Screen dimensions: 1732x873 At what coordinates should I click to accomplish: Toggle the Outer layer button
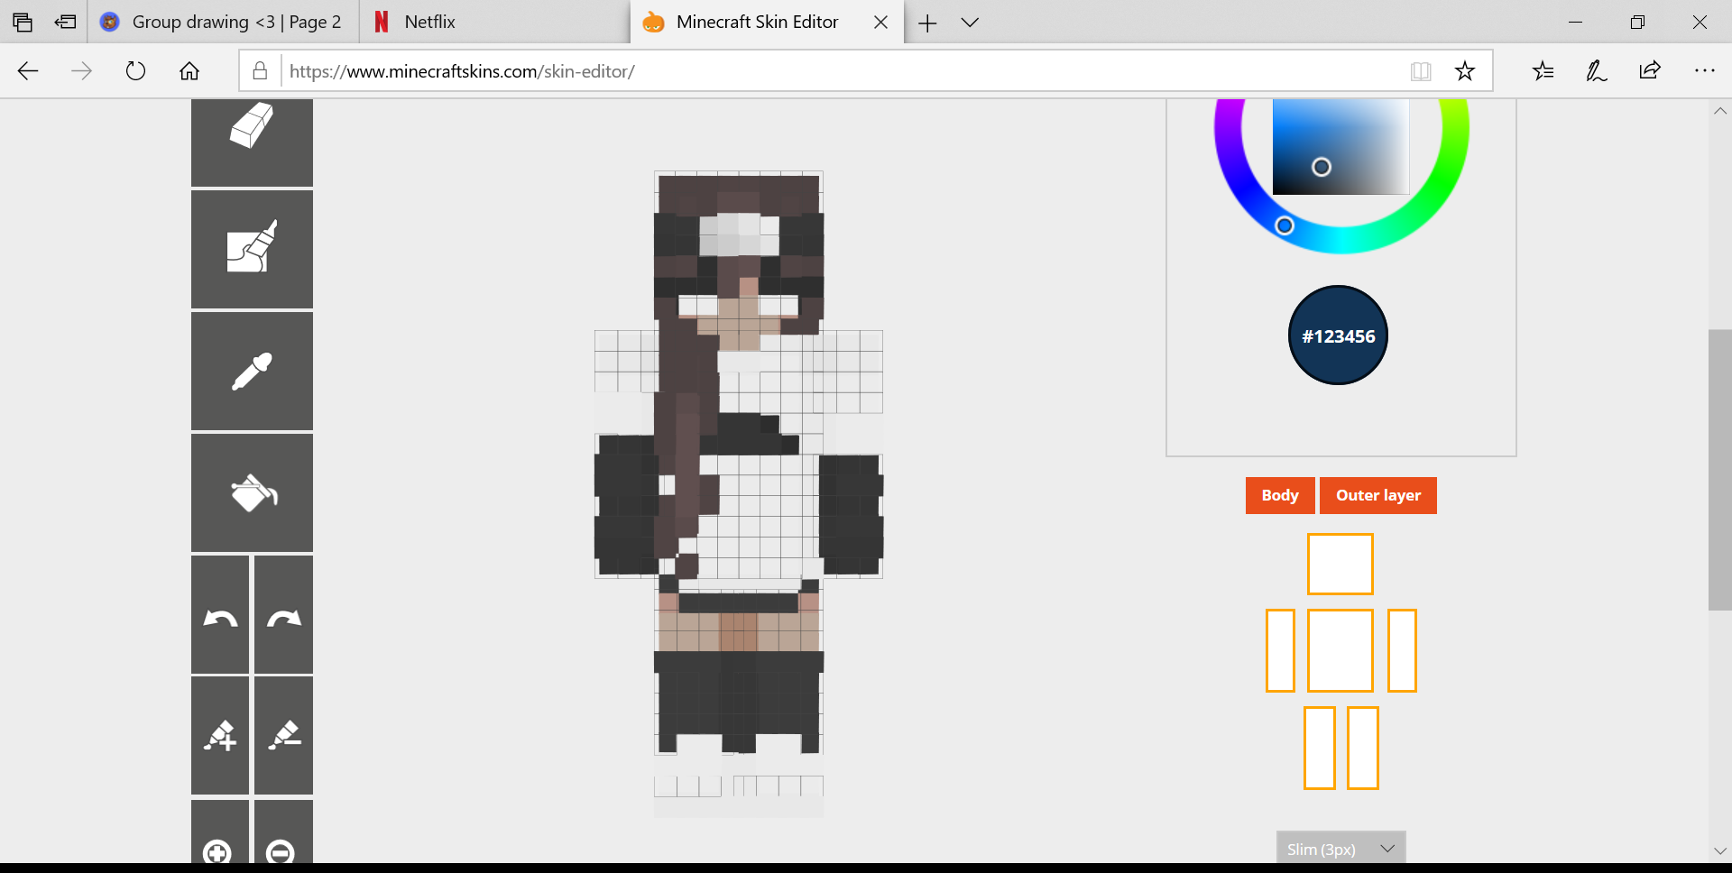tap(1378, 495)
